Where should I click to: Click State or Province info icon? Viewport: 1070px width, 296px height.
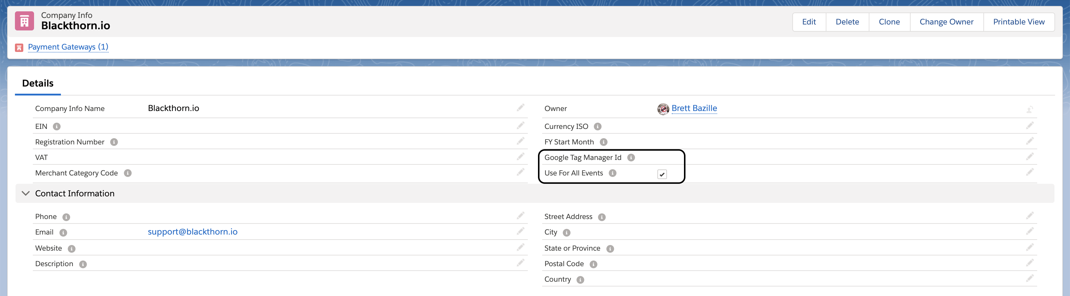pyautogui.click(x=610, y=249)
